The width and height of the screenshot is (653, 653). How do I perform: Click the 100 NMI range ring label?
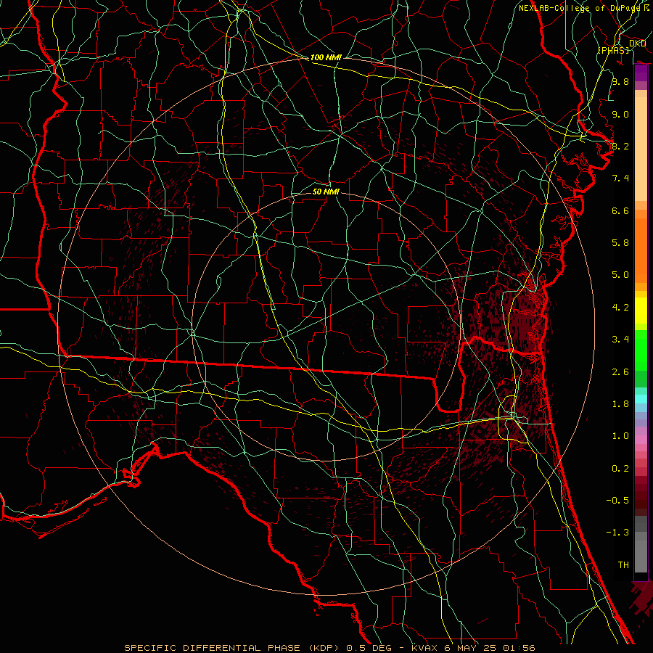pos(326,57)
